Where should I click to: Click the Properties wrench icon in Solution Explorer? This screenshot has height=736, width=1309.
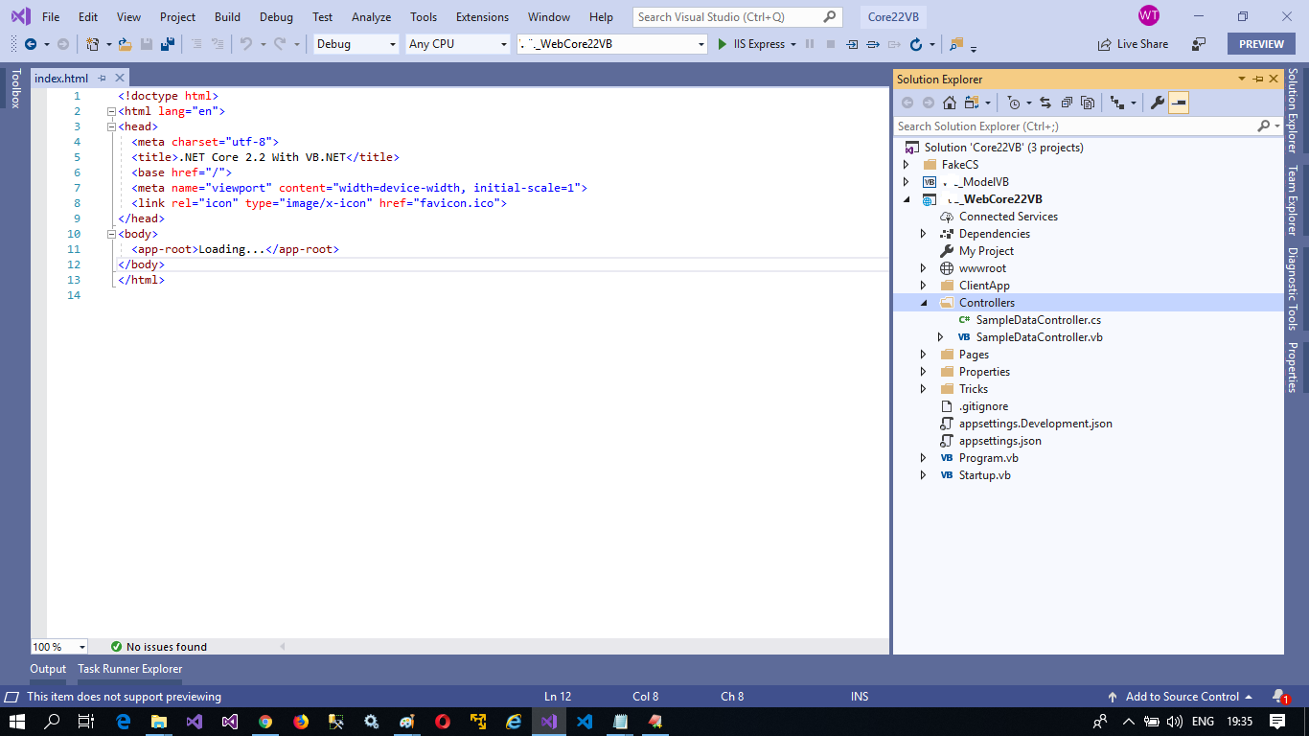(x=1158, y=103)
